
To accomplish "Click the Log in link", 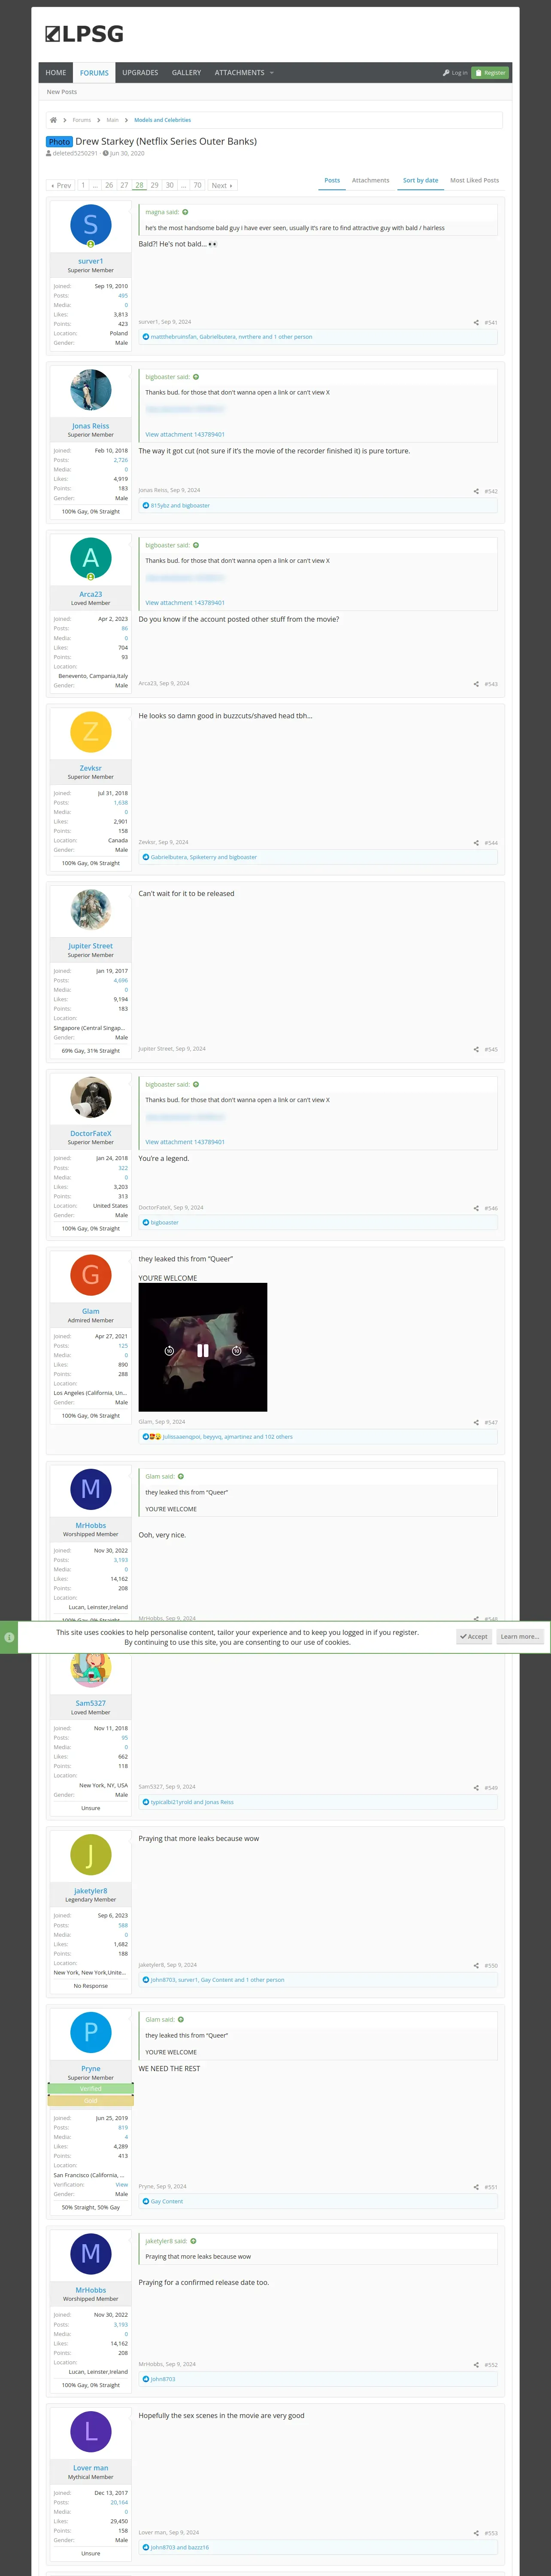I will coord(455,73).
